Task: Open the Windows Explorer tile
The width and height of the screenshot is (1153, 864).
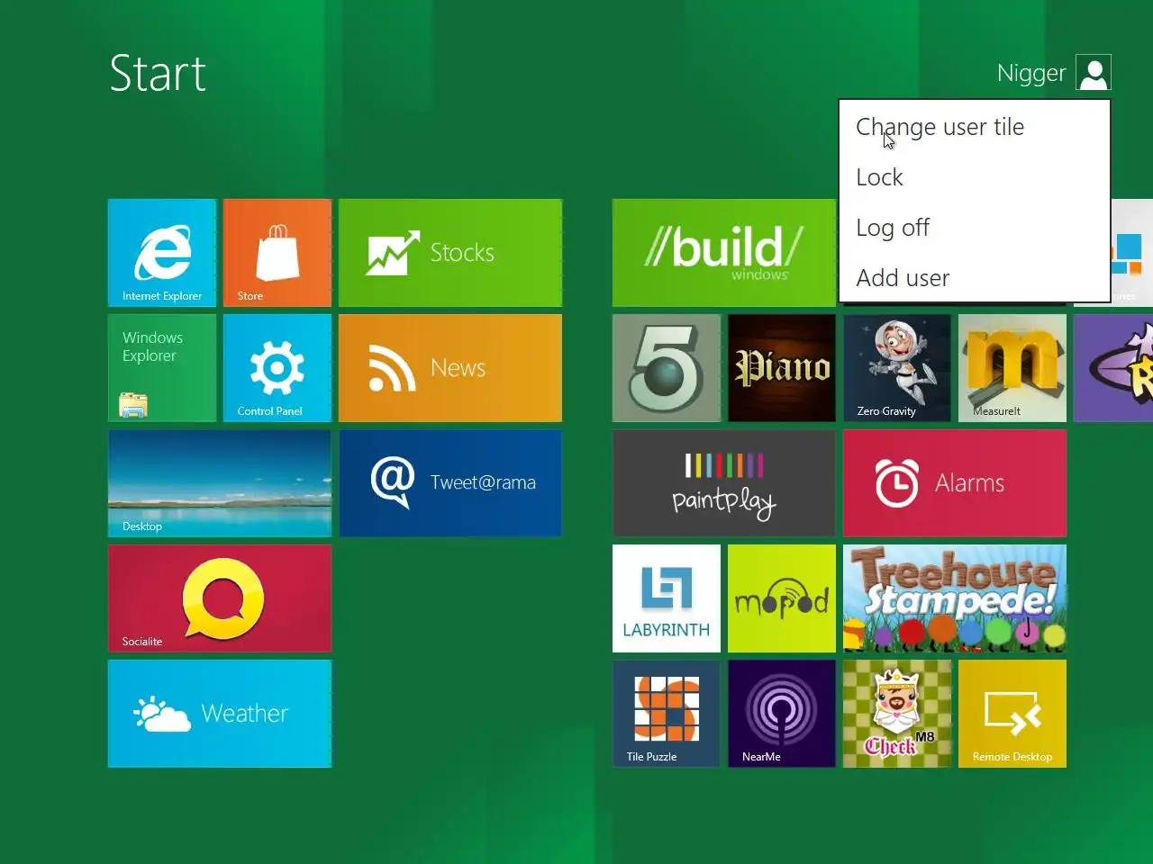Action: pos(162,368)
